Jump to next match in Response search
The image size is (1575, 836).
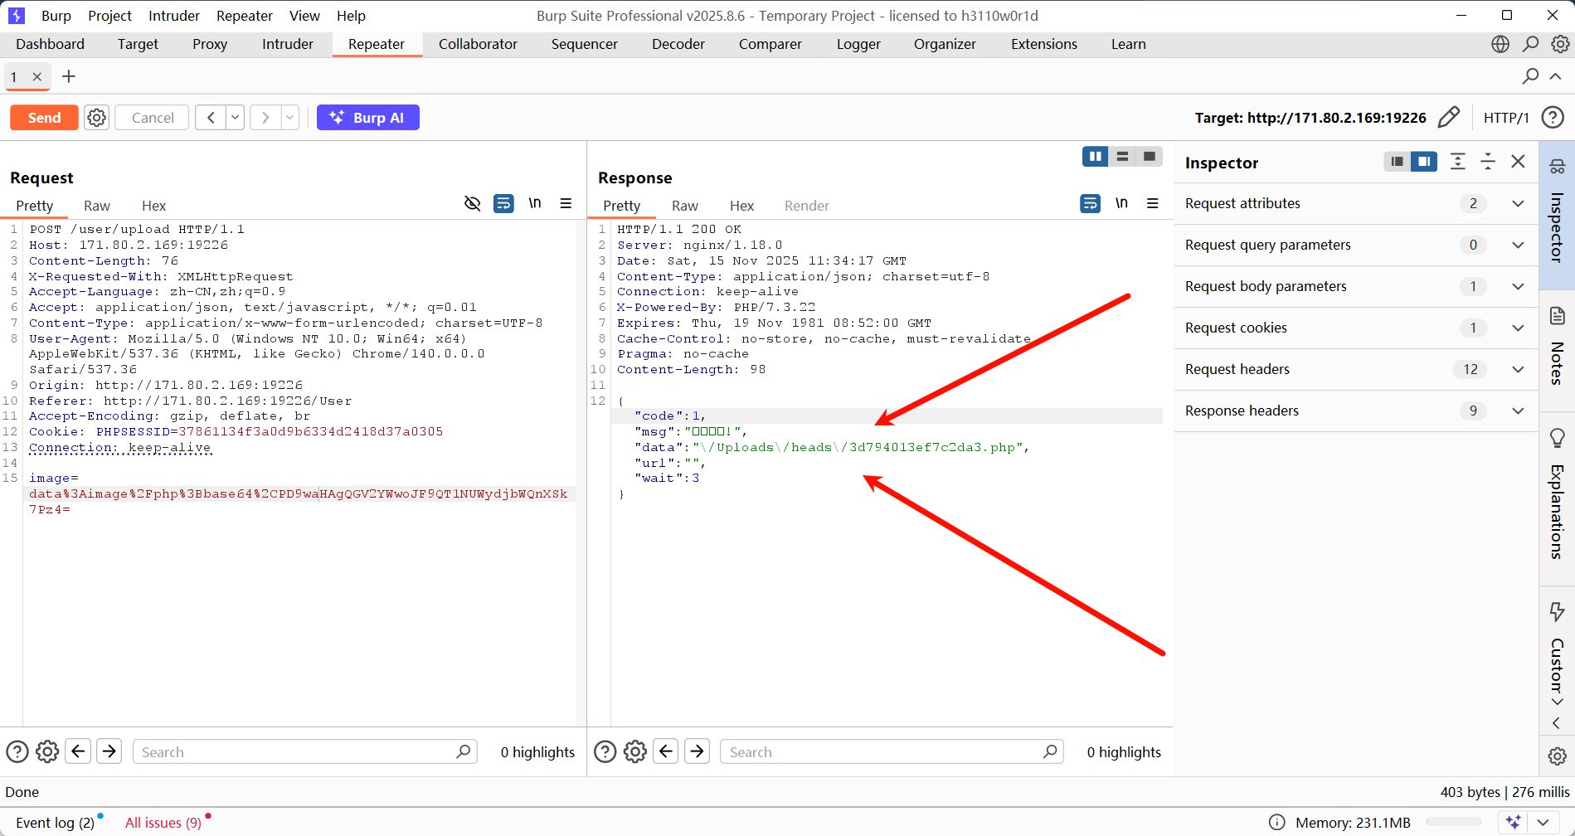(x=698, y=751)
